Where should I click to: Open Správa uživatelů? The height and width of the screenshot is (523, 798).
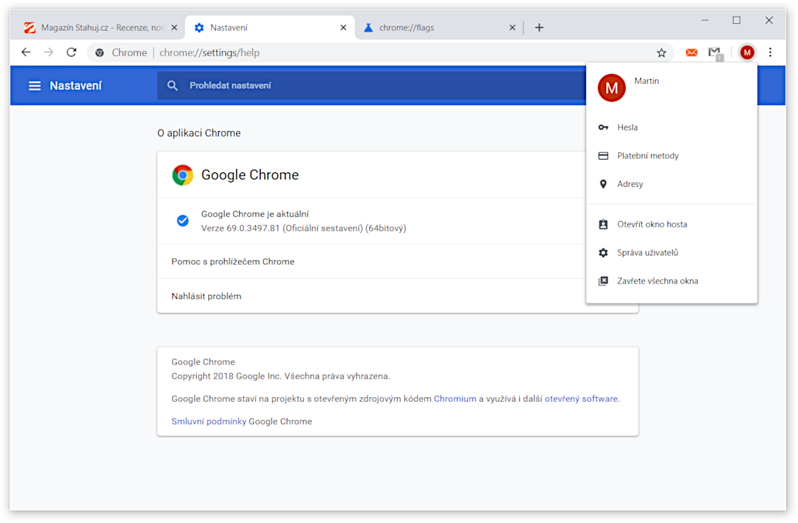coord(672,253)
